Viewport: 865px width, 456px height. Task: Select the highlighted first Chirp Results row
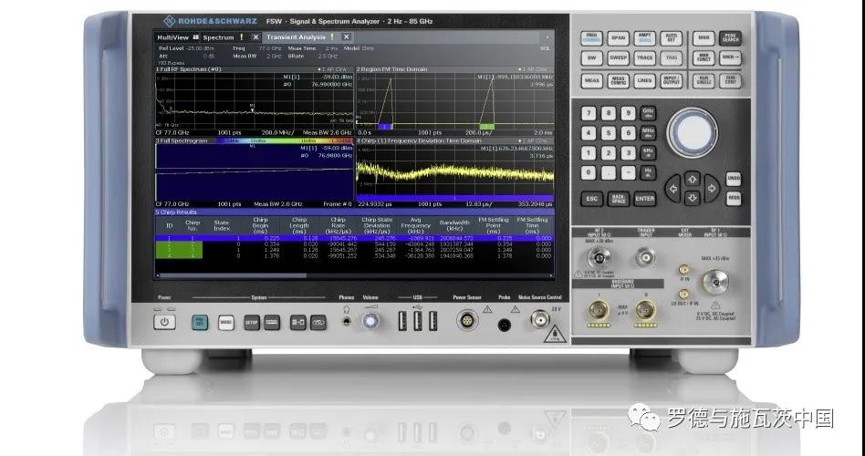pos(354,239)
